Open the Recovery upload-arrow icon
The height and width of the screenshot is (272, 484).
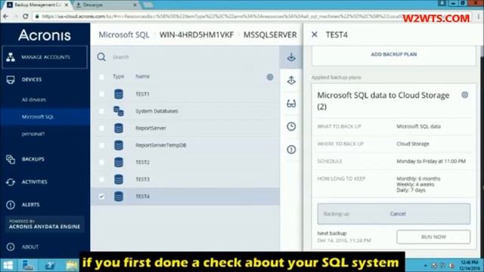coord(291,80)
